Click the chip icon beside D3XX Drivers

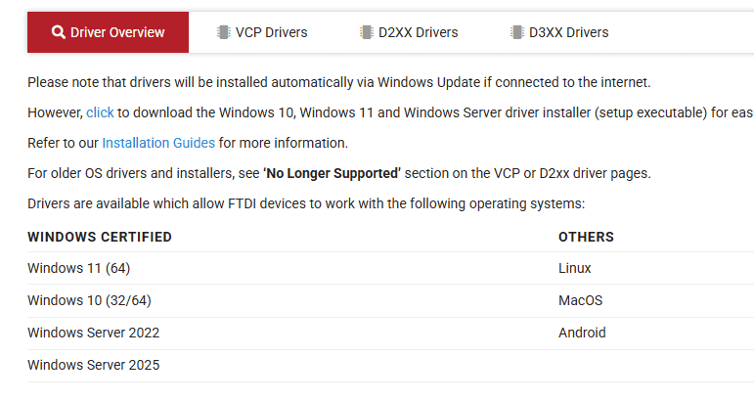(516, 32)
